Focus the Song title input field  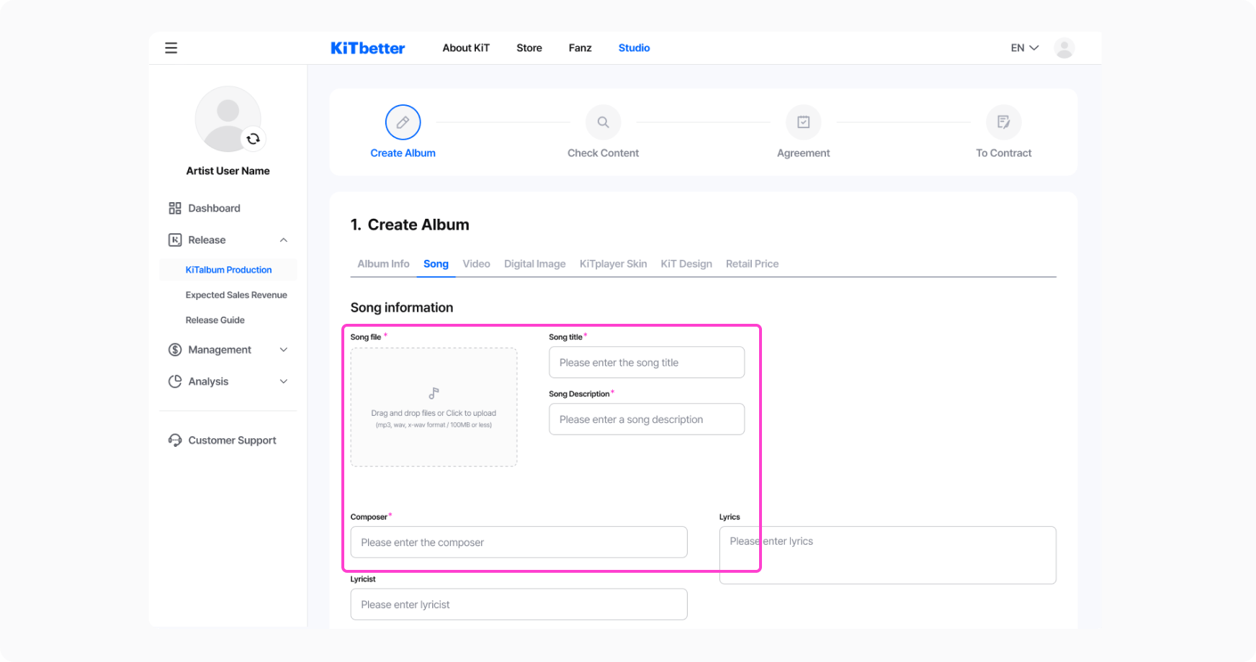point(646,363)
